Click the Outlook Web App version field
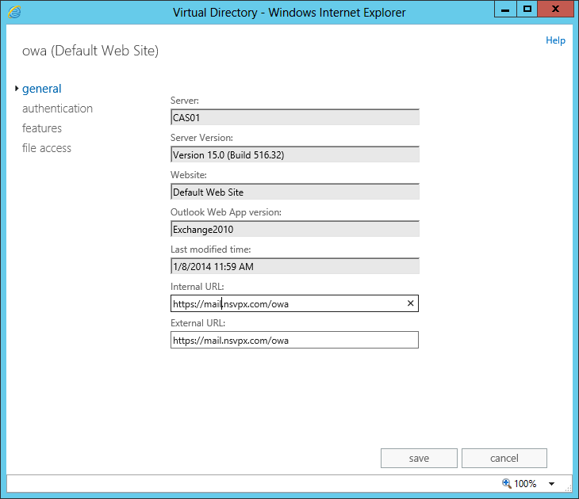 294,229
